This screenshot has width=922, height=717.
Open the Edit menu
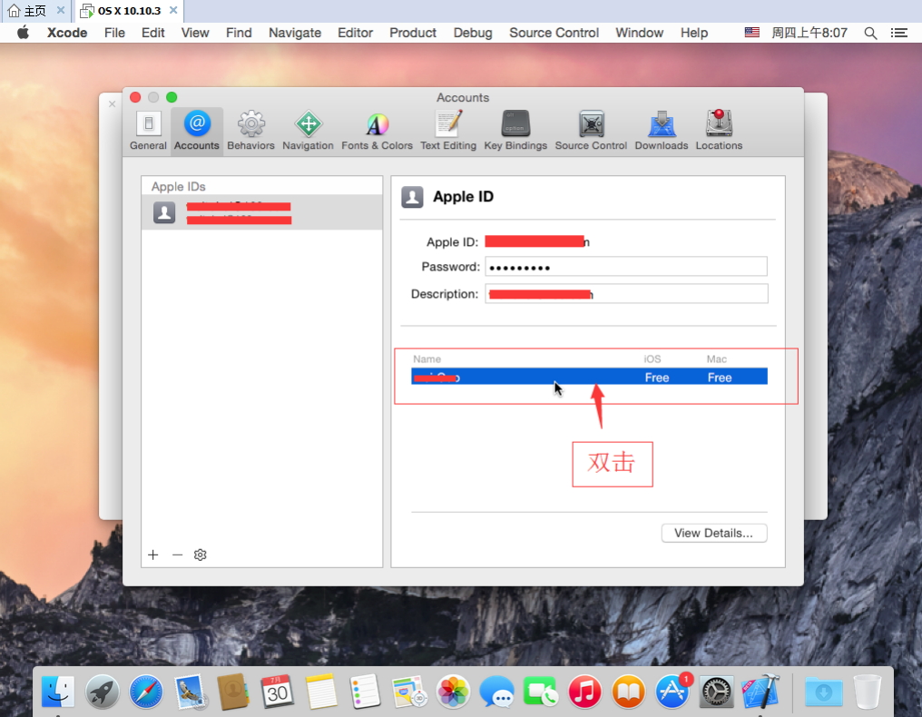click(152, 33)
